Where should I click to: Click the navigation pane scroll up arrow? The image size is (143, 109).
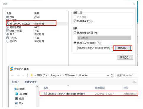(x=38, y=87)
